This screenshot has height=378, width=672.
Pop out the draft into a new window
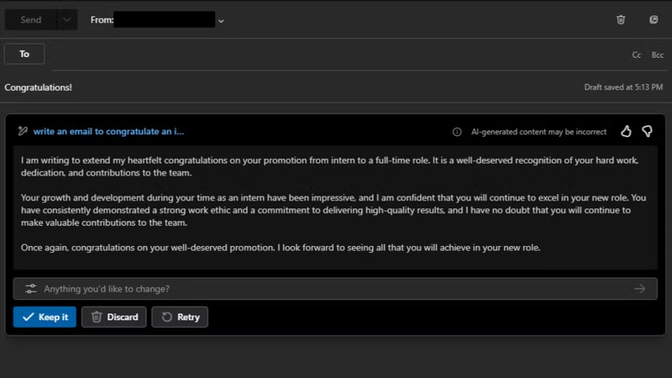tap(654, 19)
